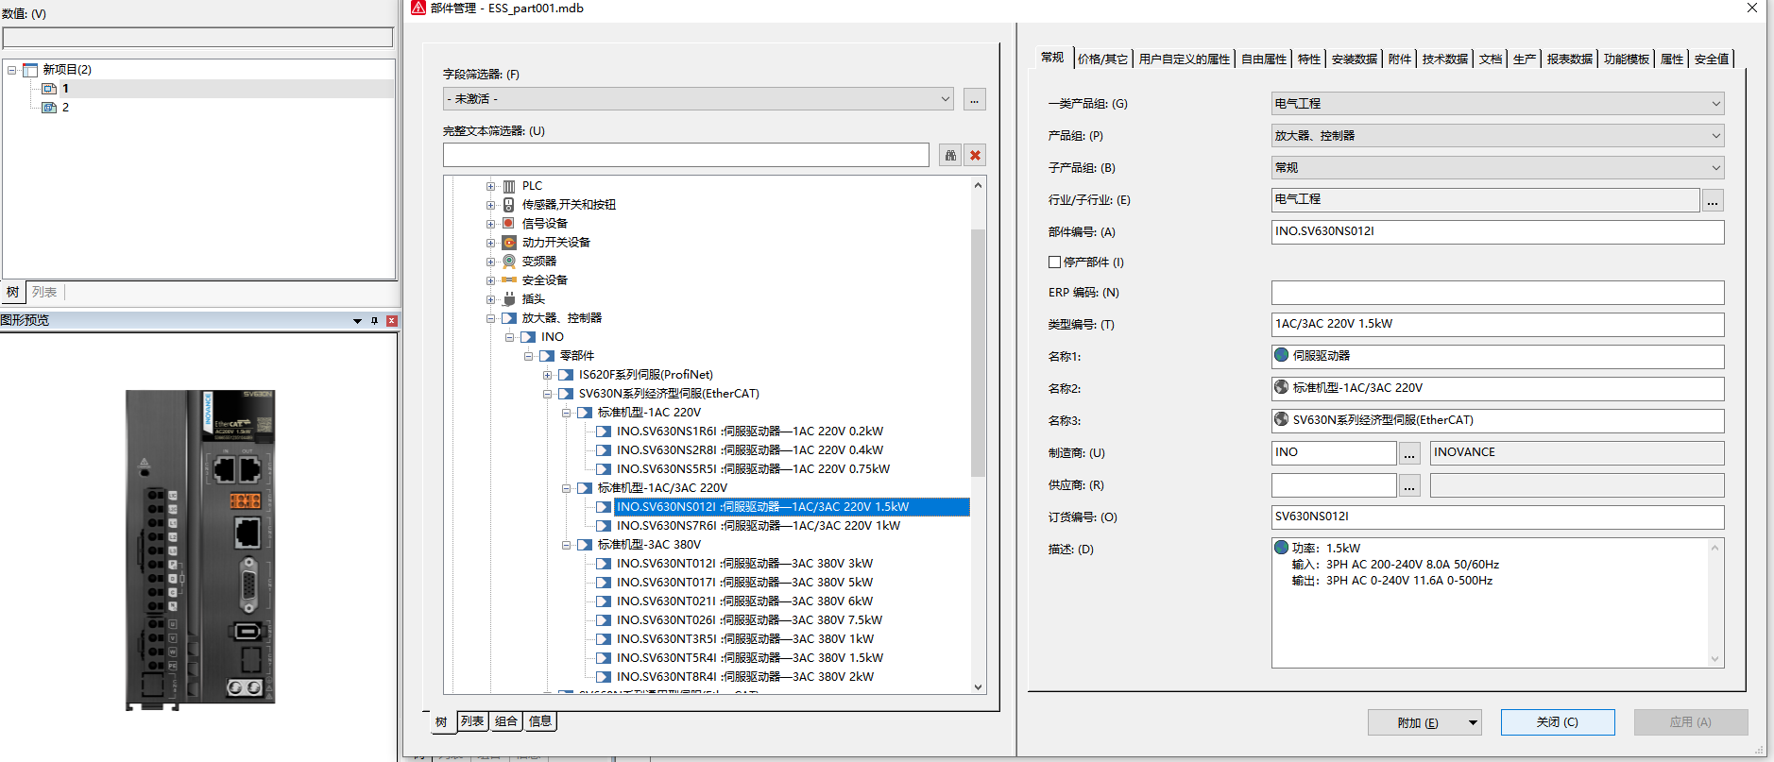Click the red X clear filter icon
The image size is (1774, 762).
975,156
